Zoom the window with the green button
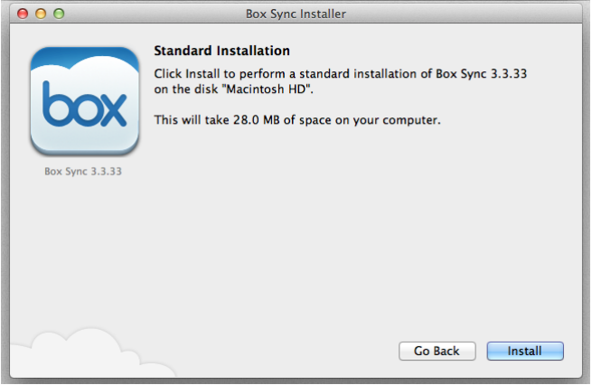Image resolution: width=592 pixels, height=385 pixels. coord(59,14)
